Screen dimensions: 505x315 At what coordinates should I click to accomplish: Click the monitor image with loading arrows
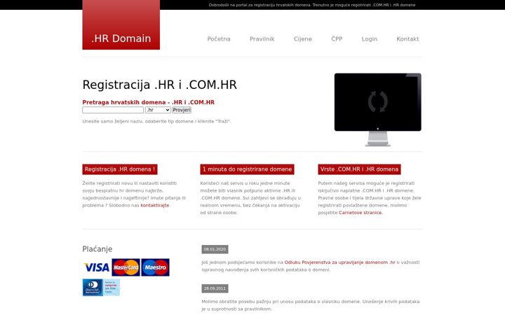(378, 110)
